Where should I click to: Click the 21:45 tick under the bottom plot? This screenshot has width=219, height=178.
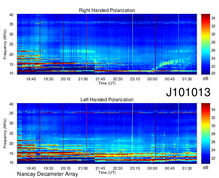(100, 168)
